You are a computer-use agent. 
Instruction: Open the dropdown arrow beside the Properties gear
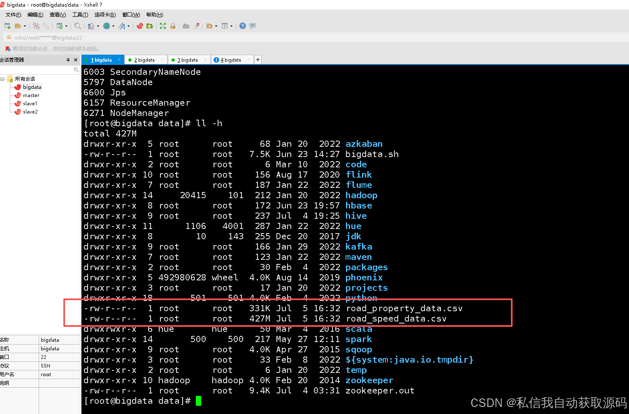pyautogui.click(x=67, y=26)
